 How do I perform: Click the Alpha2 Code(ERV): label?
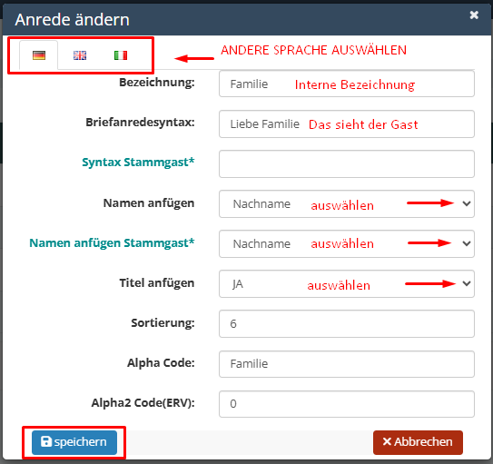click(x=143, y=402)
